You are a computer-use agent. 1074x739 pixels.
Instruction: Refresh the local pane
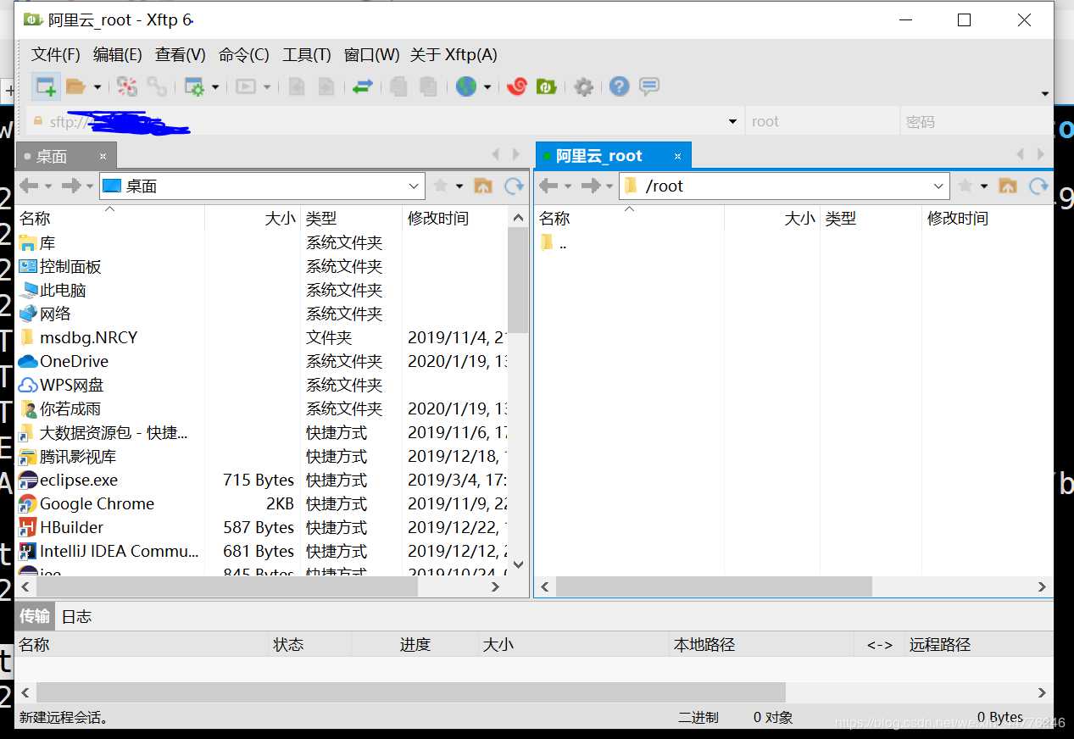[514, 186]
